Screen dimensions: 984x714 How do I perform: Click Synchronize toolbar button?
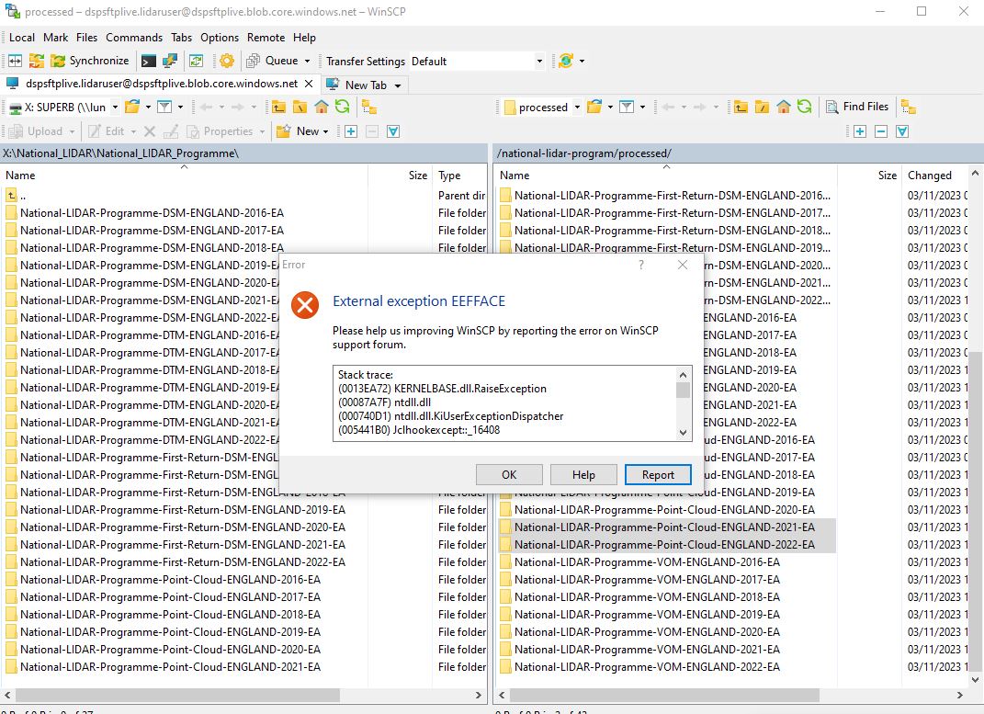89,61
